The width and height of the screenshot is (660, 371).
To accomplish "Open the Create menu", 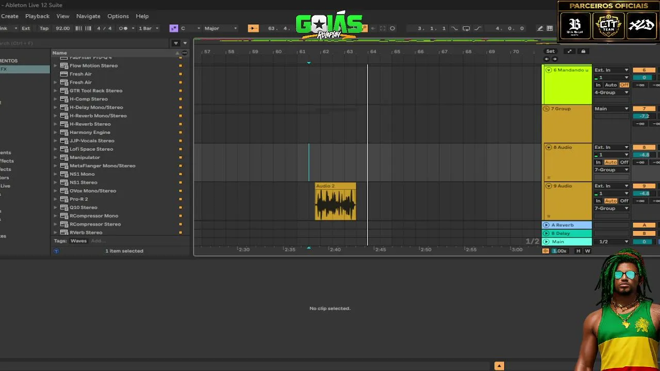I will click(10, 16).
